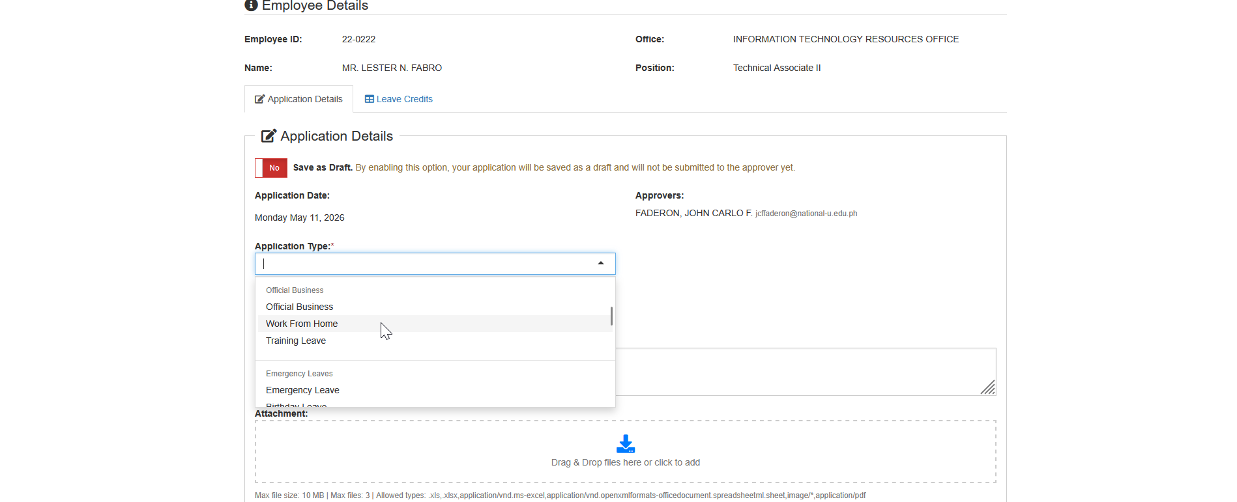
Task: Toggle the Save as Draft switch
Action: 271,168
